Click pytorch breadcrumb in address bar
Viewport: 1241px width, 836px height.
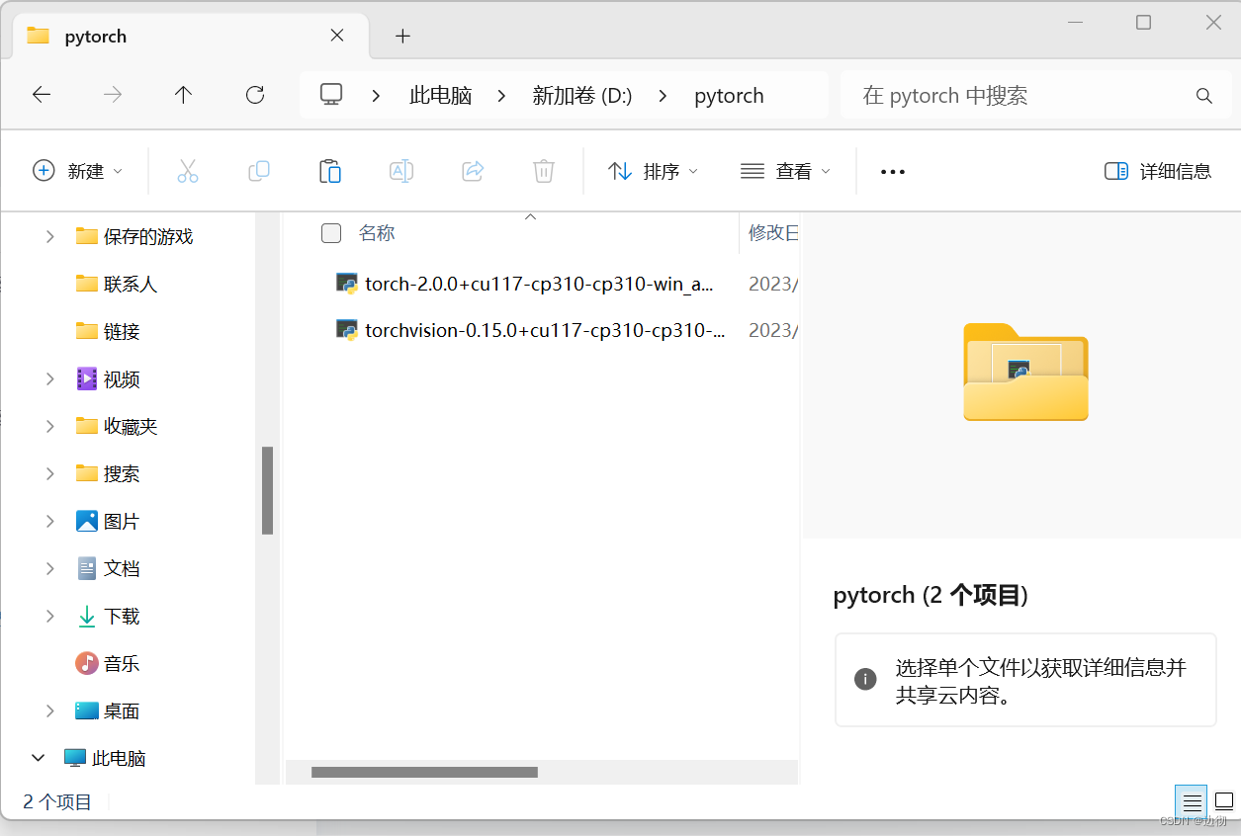click(730, 96)
